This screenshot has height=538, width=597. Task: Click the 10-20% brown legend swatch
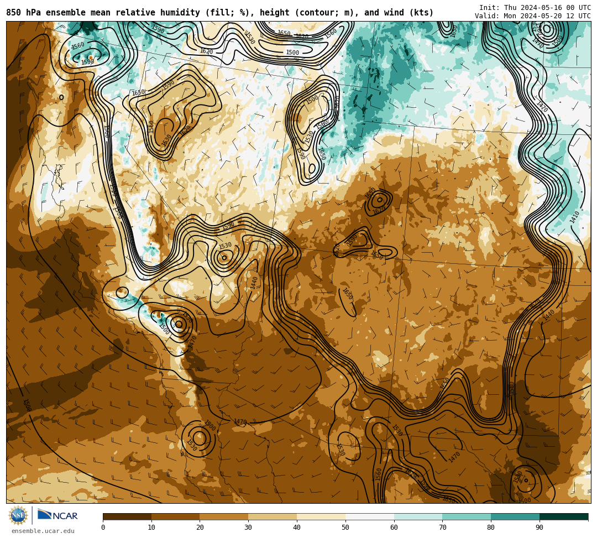176,516
